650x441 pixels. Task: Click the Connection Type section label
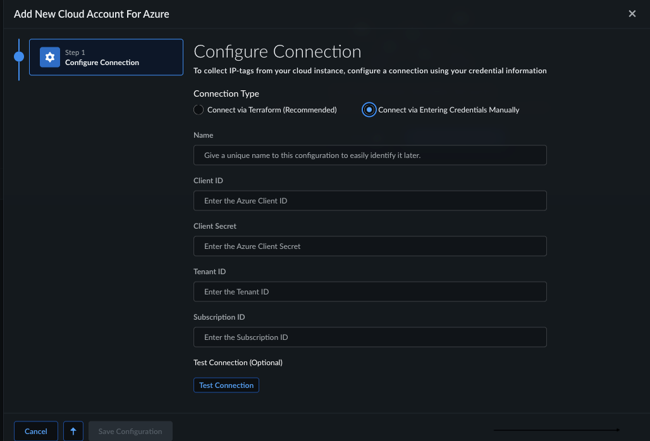pos(226,94)
